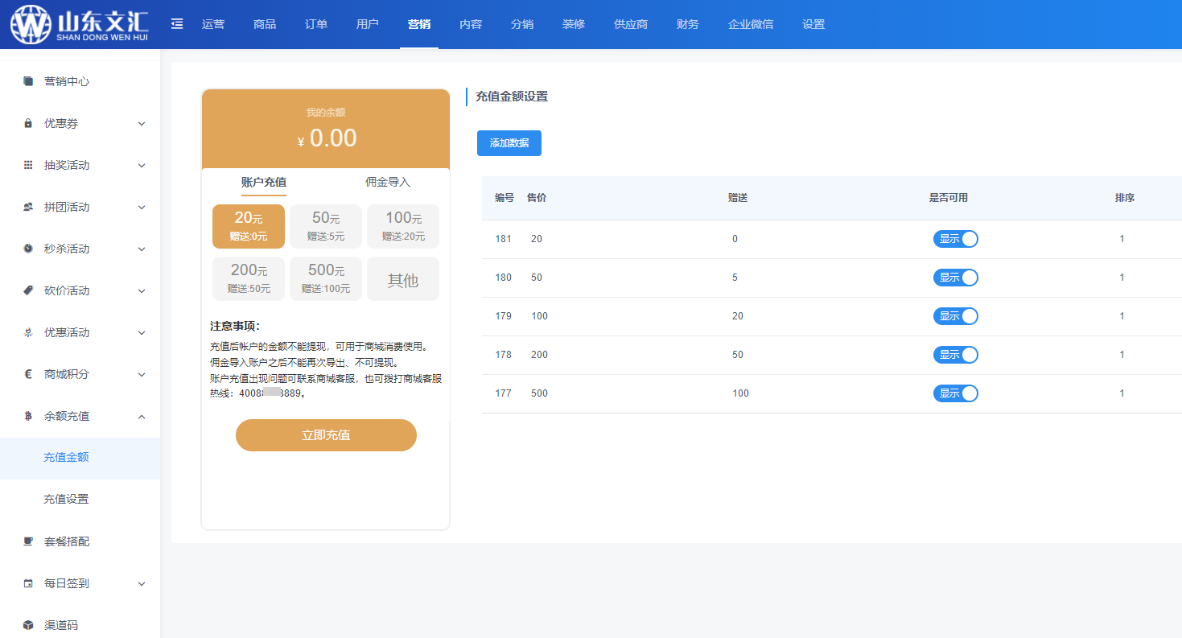
Task: Click the 赠送 column header
Action: click(738, 198)
